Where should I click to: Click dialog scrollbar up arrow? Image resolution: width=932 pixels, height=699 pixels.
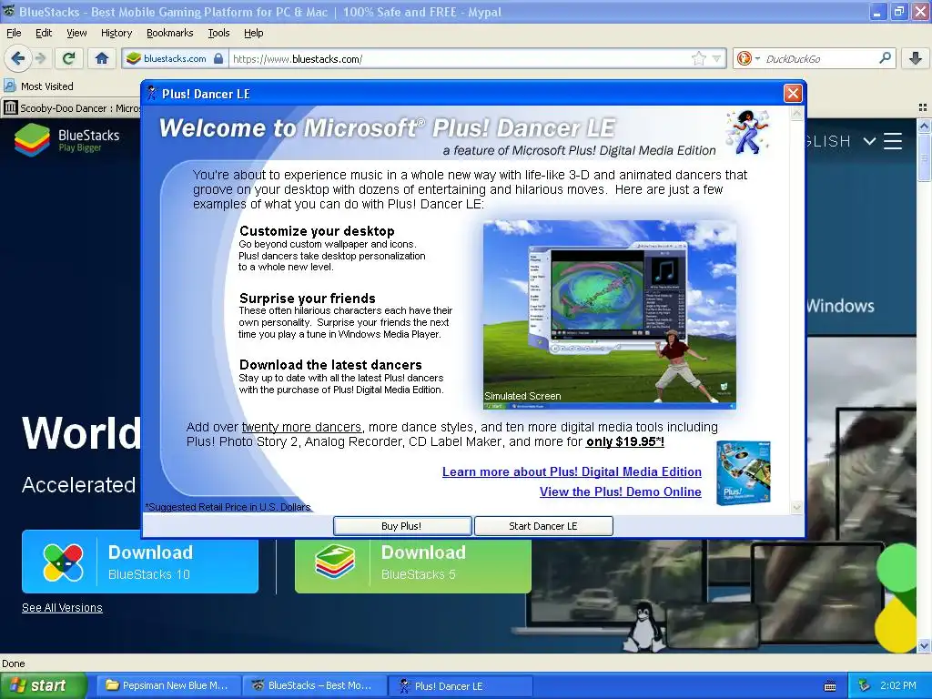coord(797,113)
